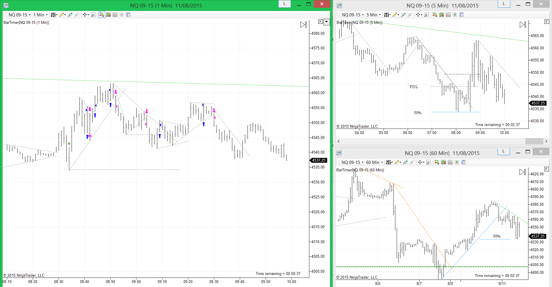Click the PDL label on 5 Min chart
Viewport: 552px width, 287px height.
tap(414, 87)
